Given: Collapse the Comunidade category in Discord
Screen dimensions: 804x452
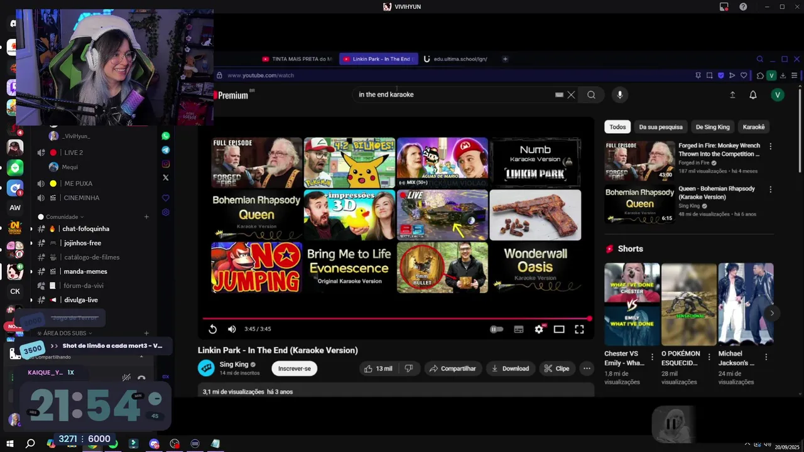Looking at the screenshot, I should click(62, 217).
